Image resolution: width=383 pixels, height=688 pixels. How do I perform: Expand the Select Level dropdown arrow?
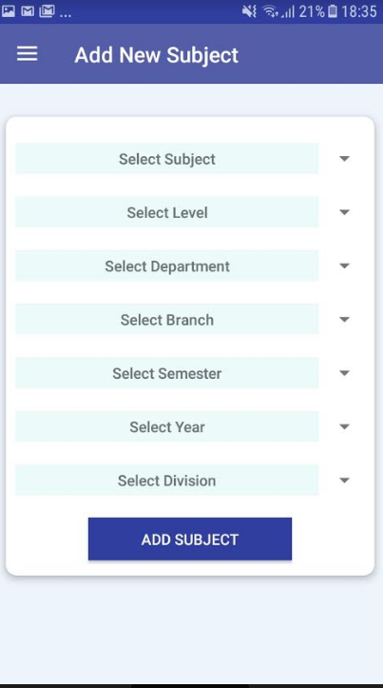(344, 212)
